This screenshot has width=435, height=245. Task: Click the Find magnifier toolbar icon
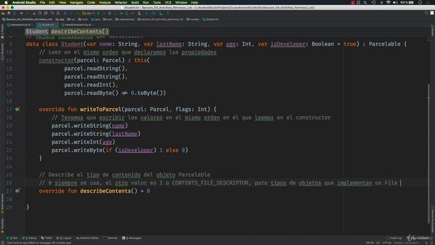(x=52, y=13)
